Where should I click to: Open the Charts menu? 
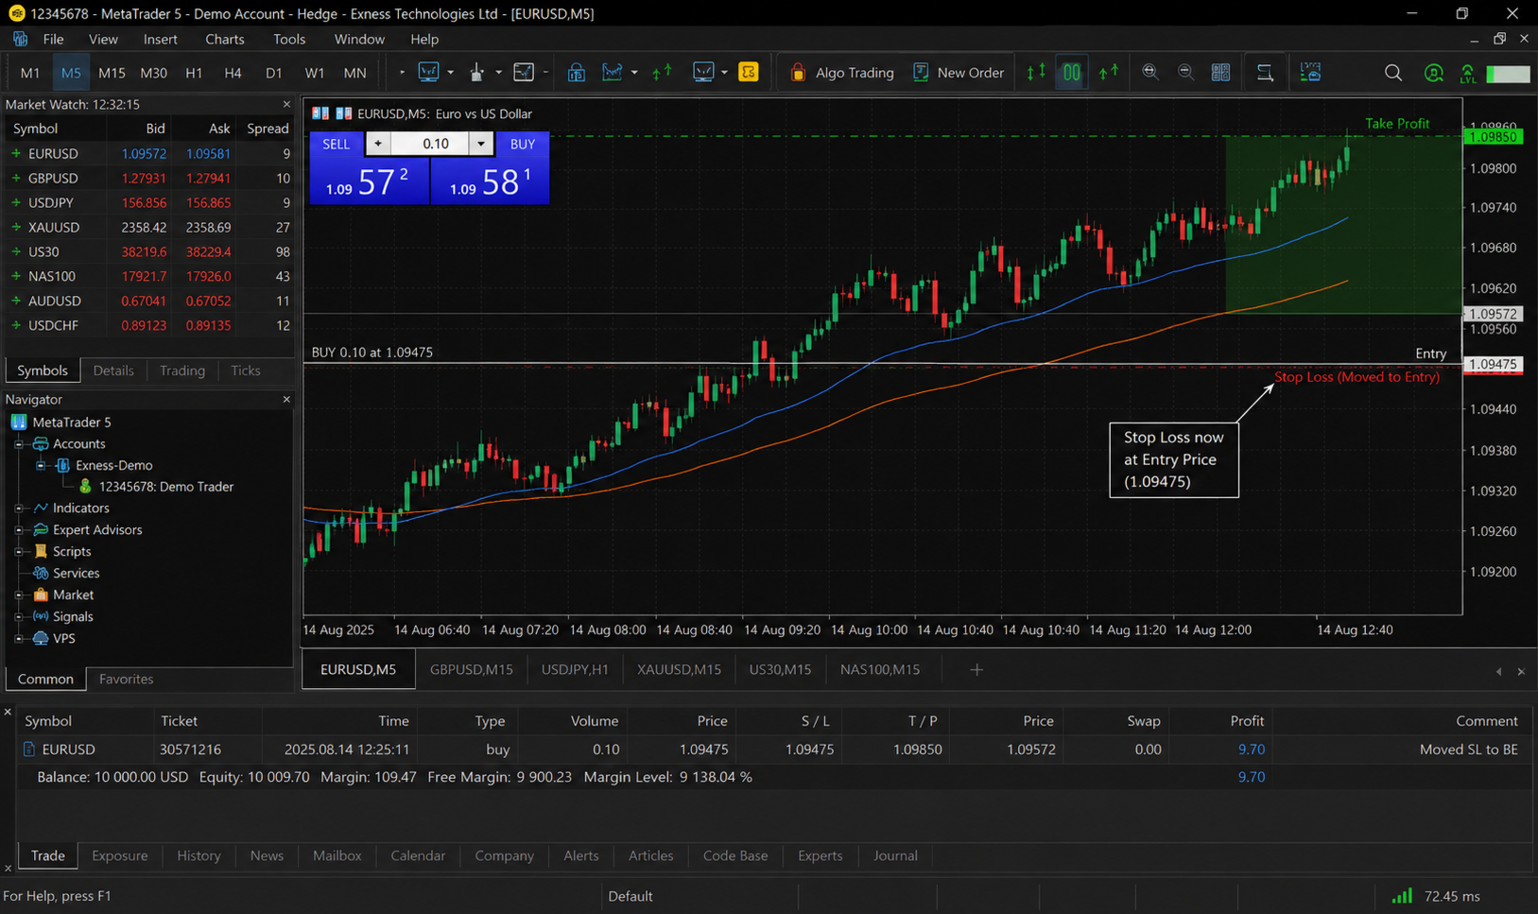click(224, 39)
